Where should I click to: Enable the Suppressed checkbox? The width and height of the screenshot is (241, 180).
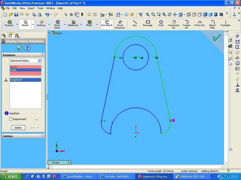(x=11, y=119)
